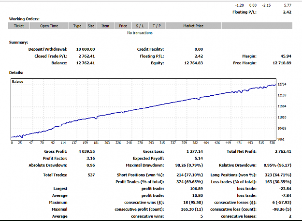Click the 11010 chart axis label
Image resolution: width=302 pixels, height=221 pixels.
click(282, 118)
